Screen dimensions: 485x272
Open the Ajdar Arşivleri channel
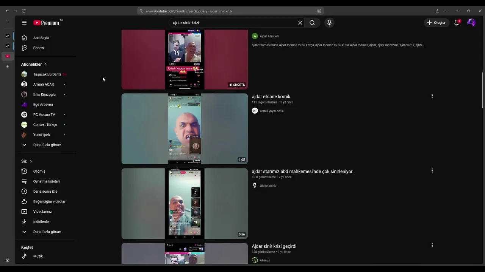click(x=269, y=36)
